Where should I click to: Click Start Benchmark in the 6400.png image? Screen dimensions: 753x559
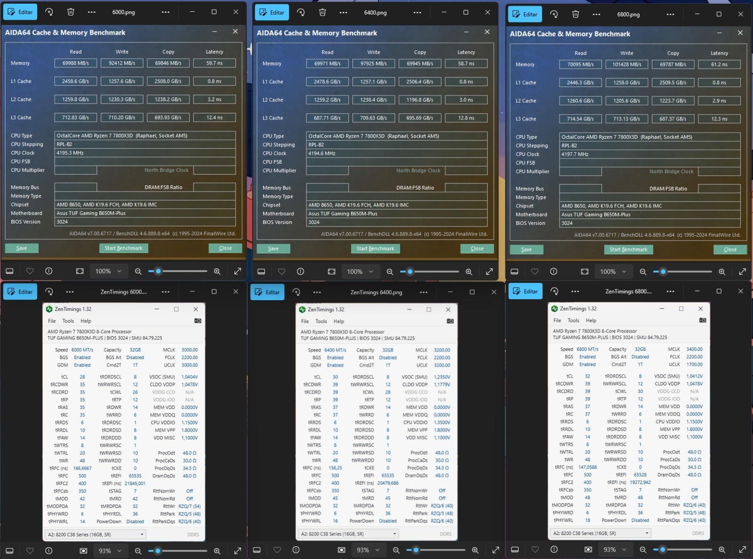375,248
